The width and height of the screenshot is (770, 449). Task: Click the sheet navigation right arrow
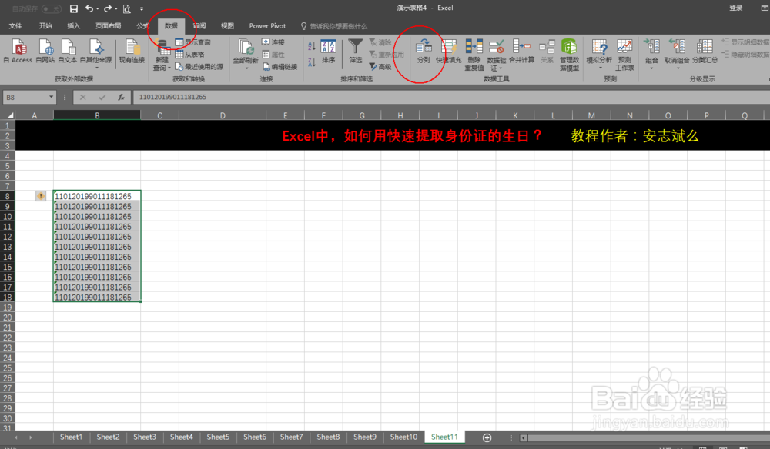pyautogui.click(x=31, y=437)
